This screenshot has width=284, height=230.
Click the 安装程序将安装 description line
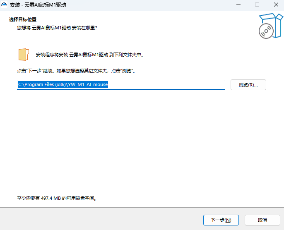[89, 55]
